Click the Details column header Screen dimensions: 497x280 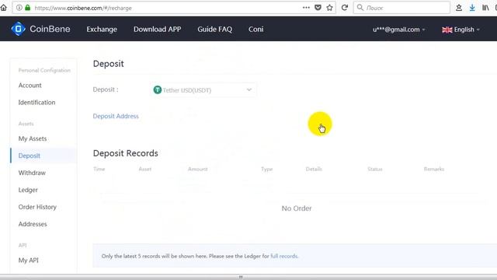pyautogui.click(x=314, y=170)
